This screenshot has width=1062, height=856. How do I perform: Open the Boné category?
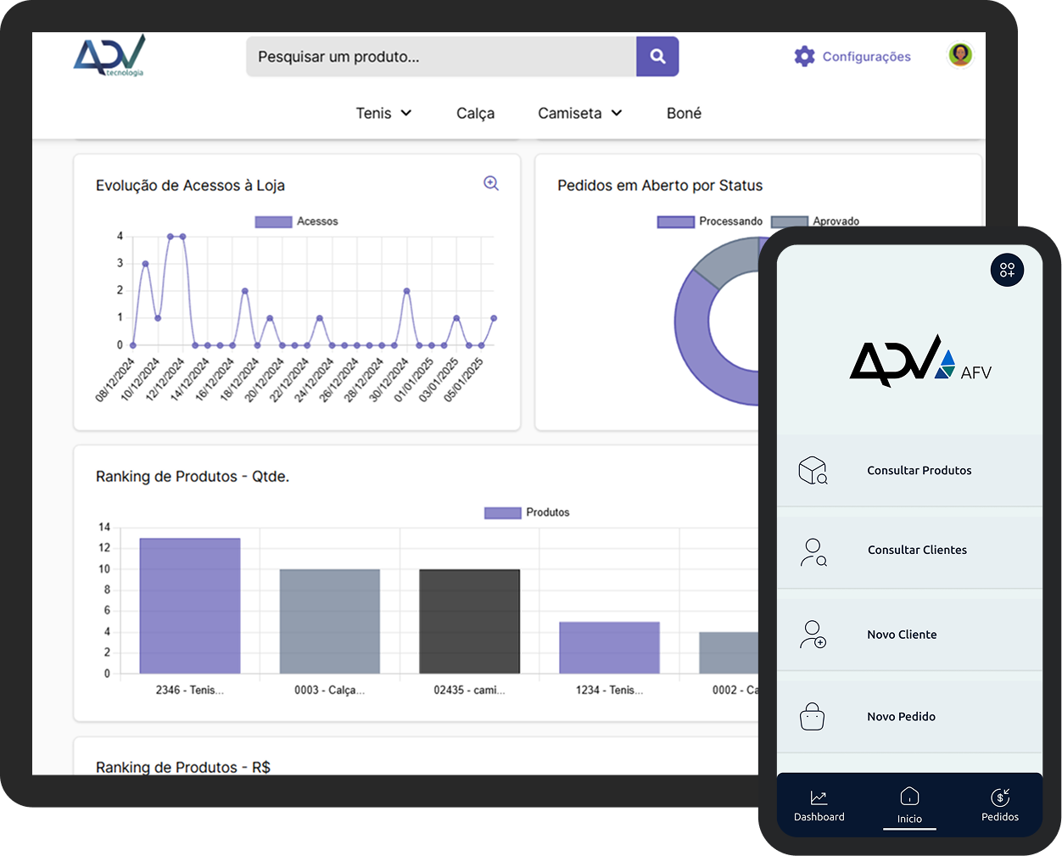684,113
